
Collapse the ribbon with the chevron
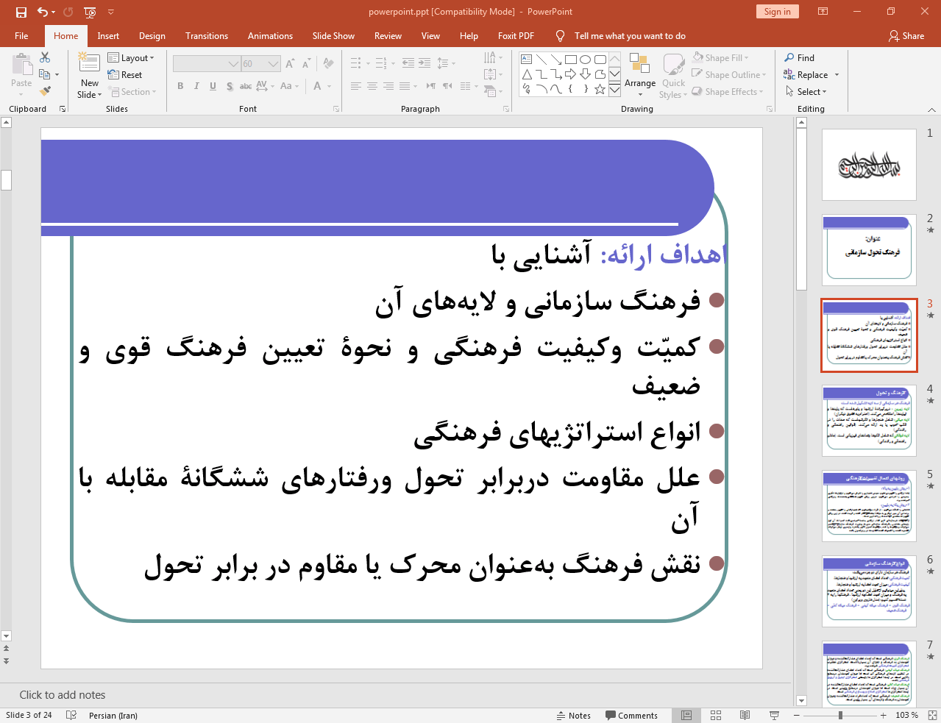(931, 109)
